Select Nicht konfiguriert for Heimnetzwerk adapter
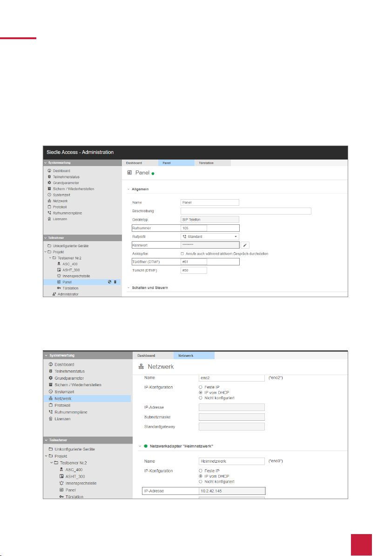 (x=201, y=481)
